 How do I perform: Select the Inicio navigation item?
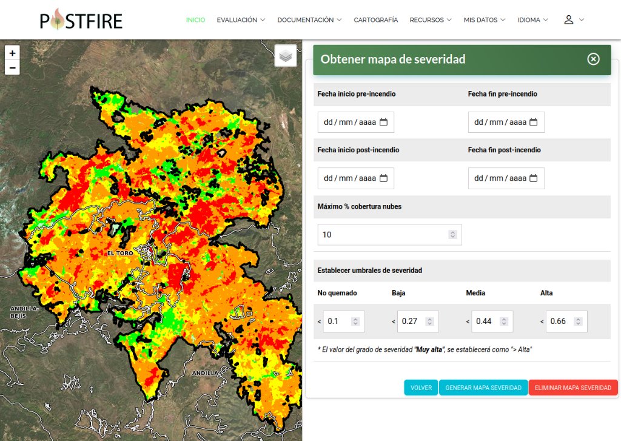pyautogui.click(x=195, y=20)
